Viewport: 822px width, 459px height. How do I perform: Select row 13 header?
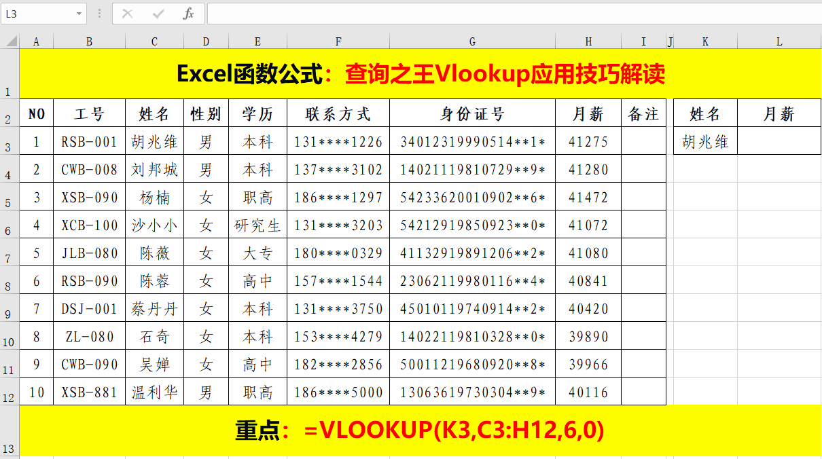(x=10, y=430)
